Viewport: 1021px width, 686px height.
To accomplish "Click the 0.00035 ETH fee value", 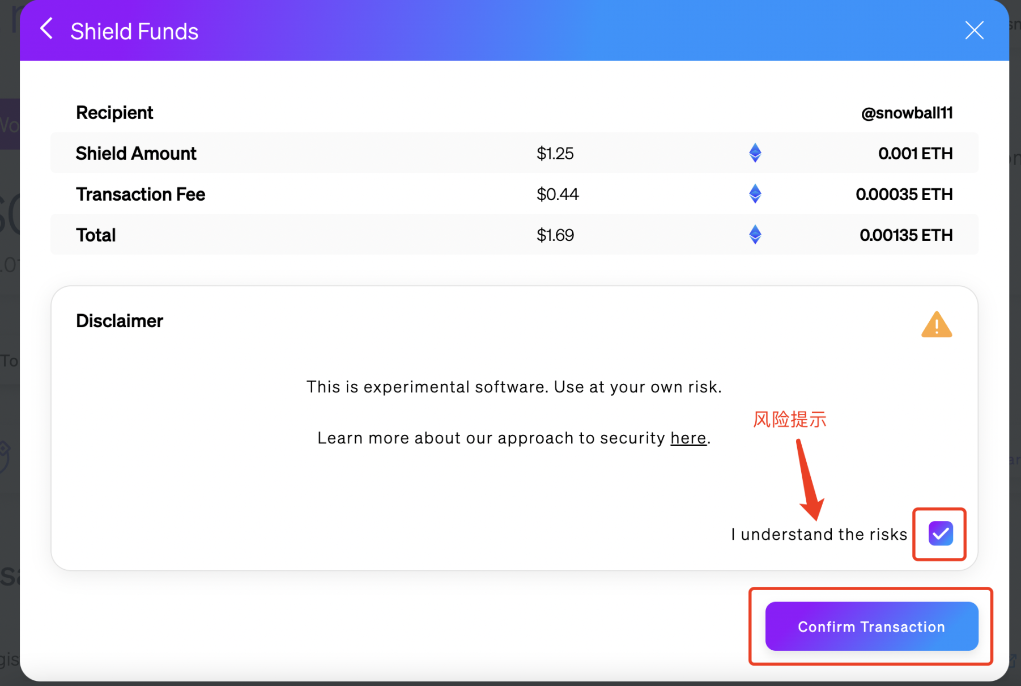I will pyautogui.click(x=904, y=194).
